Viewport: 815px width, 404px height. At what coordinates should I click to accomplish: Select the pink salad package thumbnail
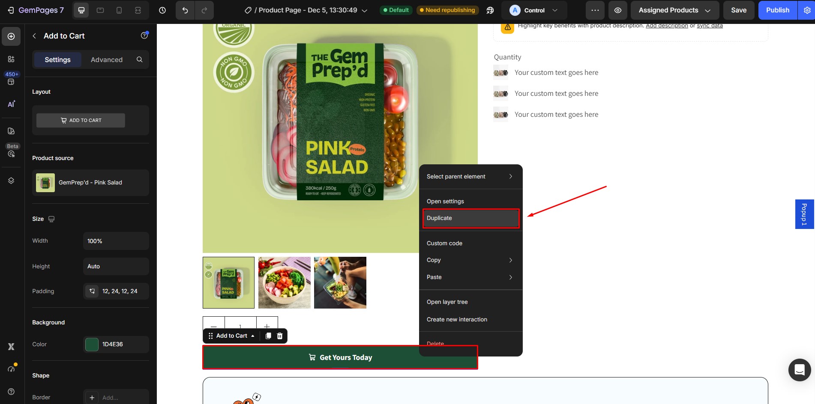pyautogui.click(x=228, y=282)
